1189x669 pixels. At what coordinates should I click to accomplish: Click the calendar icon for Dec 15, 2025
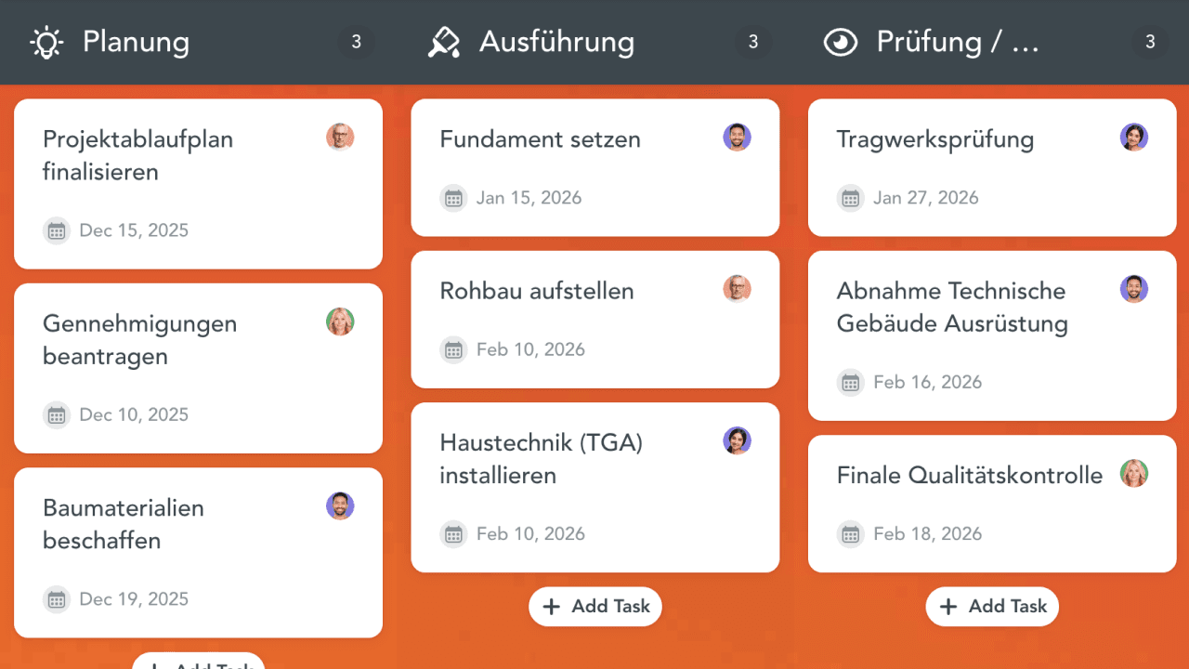[x=57, y=230]
